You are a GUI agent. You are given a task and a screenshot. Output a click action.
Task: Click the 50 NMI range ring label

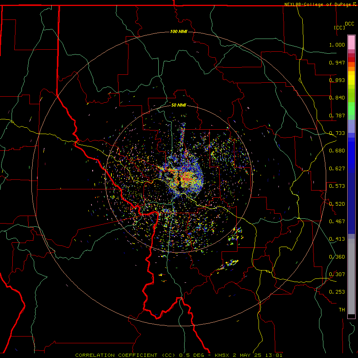pyautogui.click(x=179, y=105)
